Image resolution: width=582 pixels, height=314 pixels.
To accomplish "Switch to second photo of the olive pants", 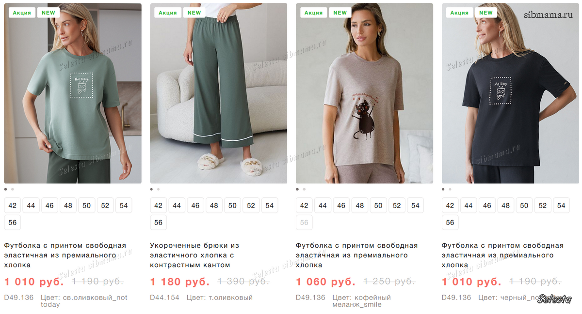I will [x=158, y=189].
